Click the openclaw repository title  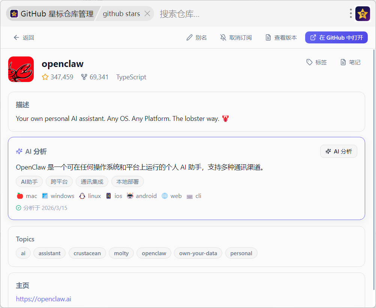[63, 64]
